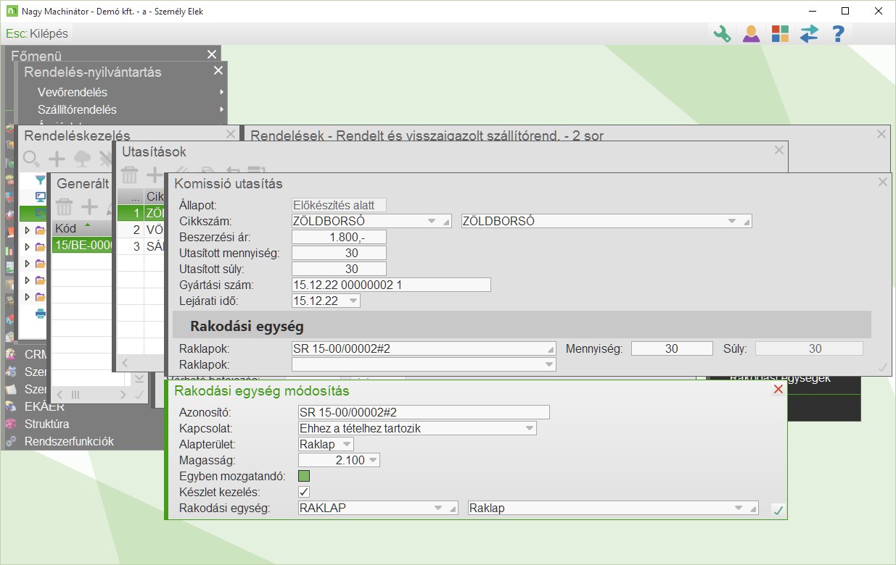Image resolution: width=896 pixels, height=565 pixels.
Task: Click the trash icon in the Utasítások window
Action: tap(129, 175)
